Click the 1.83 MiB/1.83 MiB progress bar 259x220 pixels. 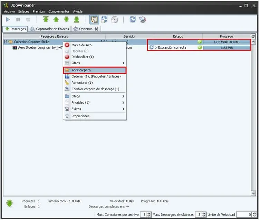(x=227, y=42)
